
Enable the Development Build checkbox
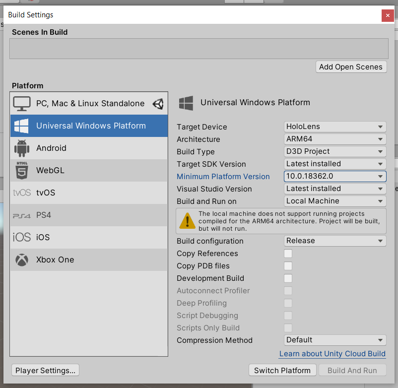click(288, 278)
